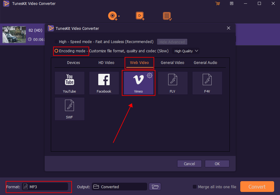Minimize the TunesKit main window

pyautogui.click(x=246, y=4)
